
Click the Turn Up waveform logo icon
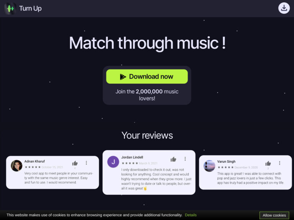pos(10,8)
